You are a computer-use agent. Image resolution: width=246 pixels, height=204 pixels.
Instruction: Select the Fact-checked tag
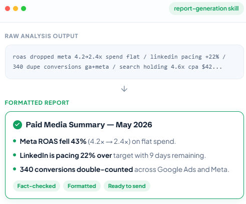(x=37, y=186)
